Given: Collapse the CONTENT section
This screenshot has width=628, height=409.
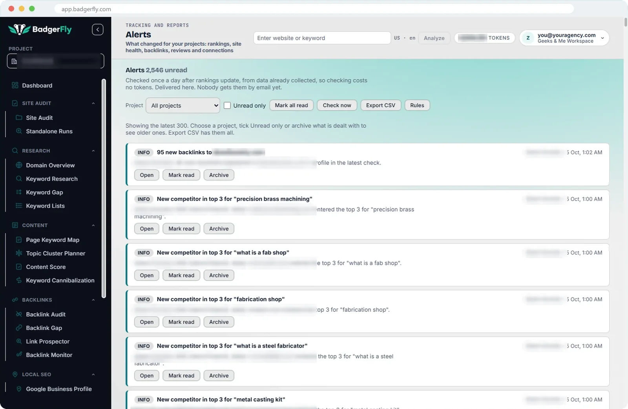Looking at the screenshot, I should coord(93,225).
